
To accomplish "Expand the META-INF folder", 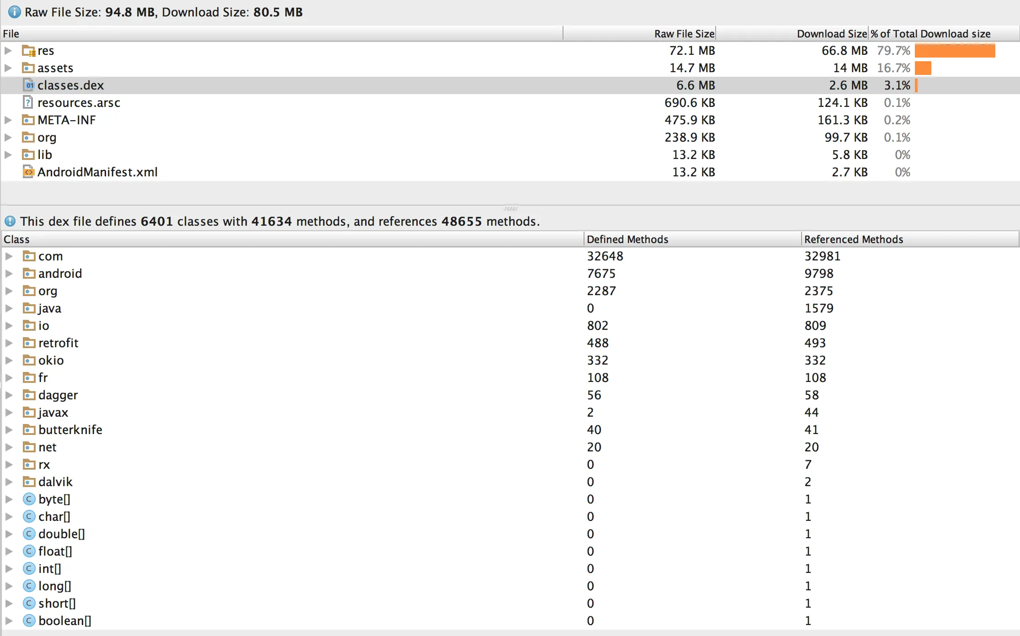I will coord(8,120).
